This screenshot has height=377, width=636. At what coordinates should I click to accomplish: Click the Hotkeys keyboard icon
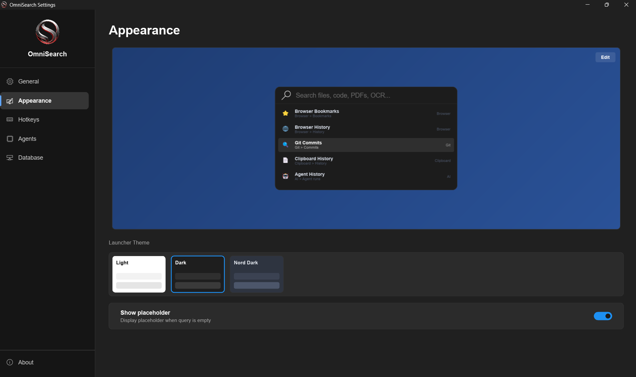click(10, 120)
